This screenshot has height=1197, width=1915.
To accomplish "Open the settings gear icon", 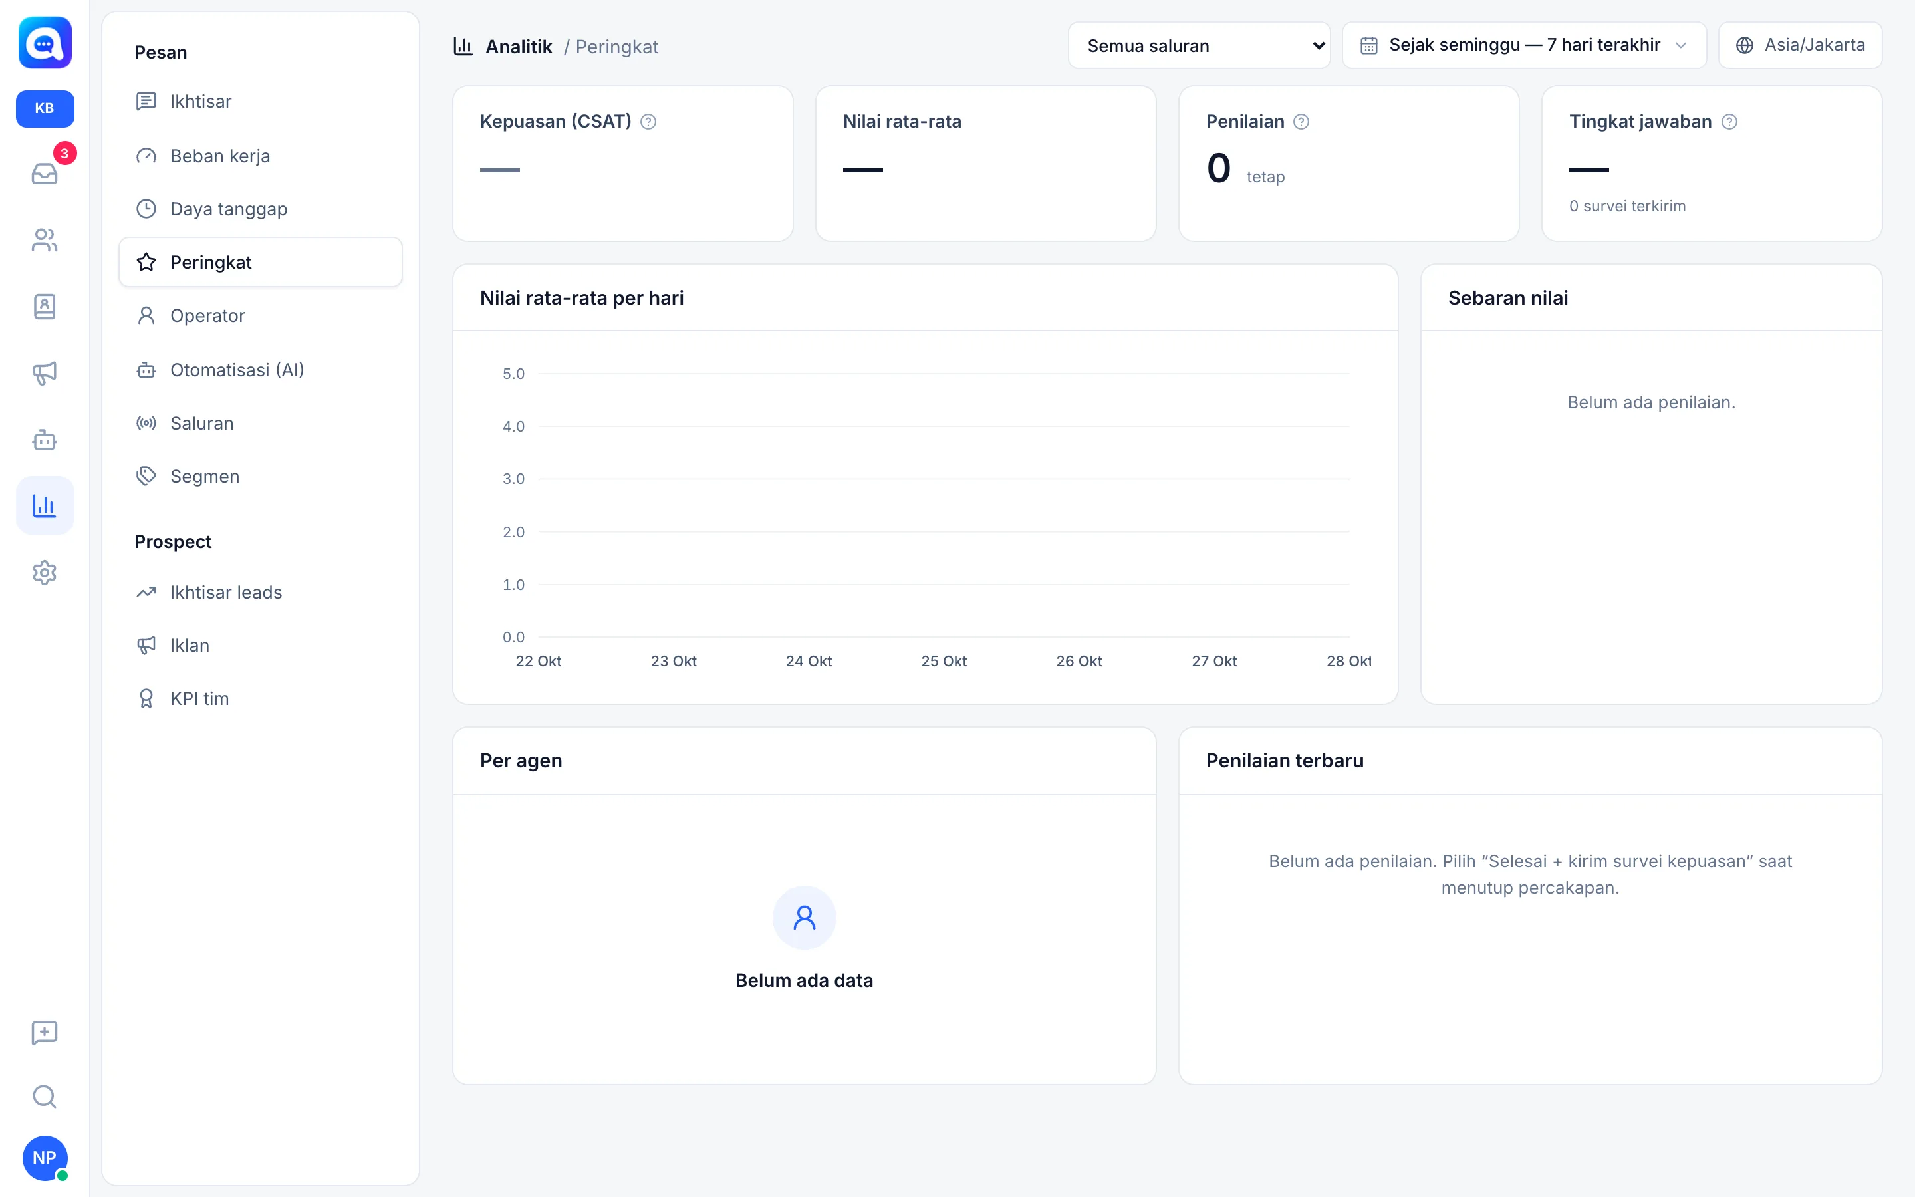I will tap(45, 573).
